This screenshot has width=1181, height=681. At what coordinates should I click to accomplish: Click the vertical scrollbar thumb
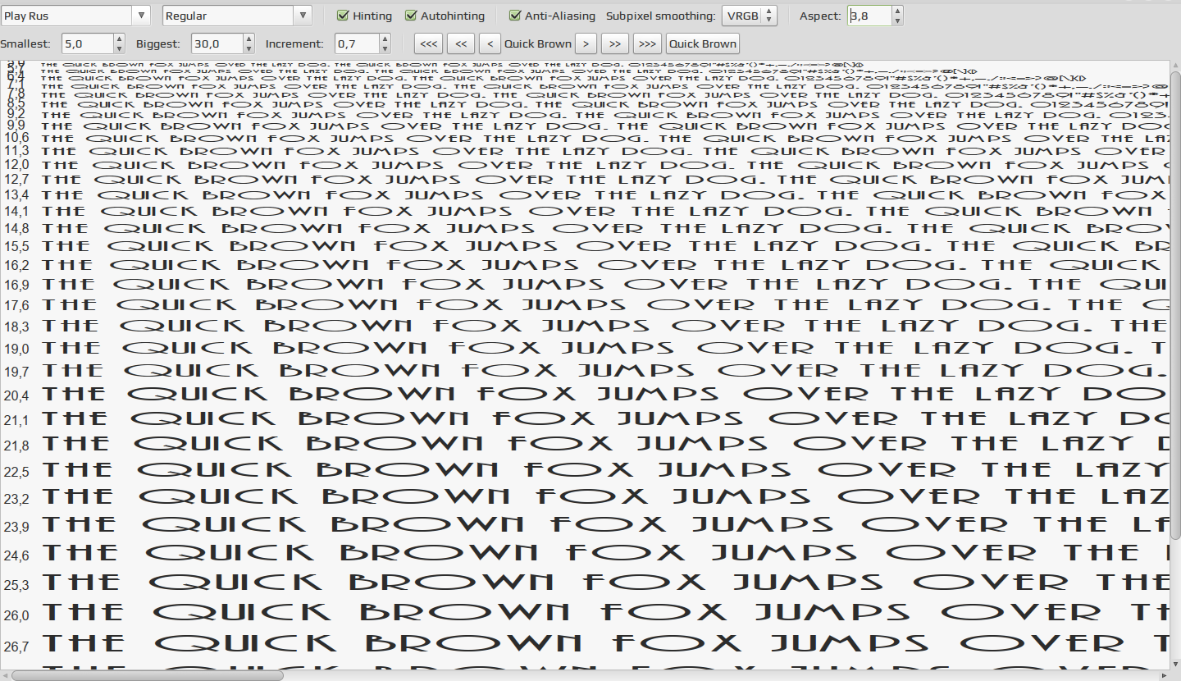coord(1175,304)
